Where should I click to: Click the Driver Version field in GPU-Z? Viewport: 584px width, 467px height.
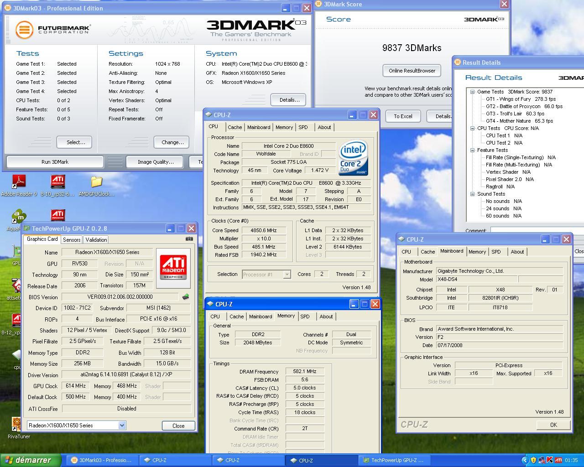point(126,374)
